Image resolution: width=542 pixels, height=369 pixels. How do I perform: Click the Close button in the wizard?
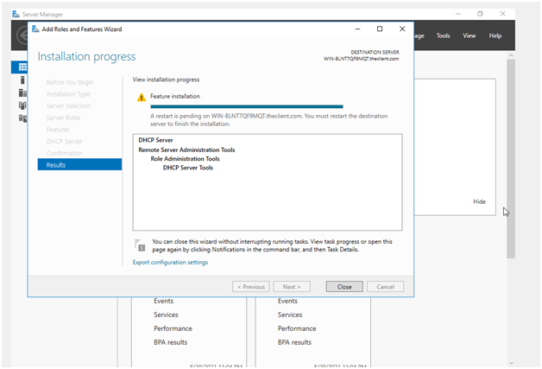point(344,287)
